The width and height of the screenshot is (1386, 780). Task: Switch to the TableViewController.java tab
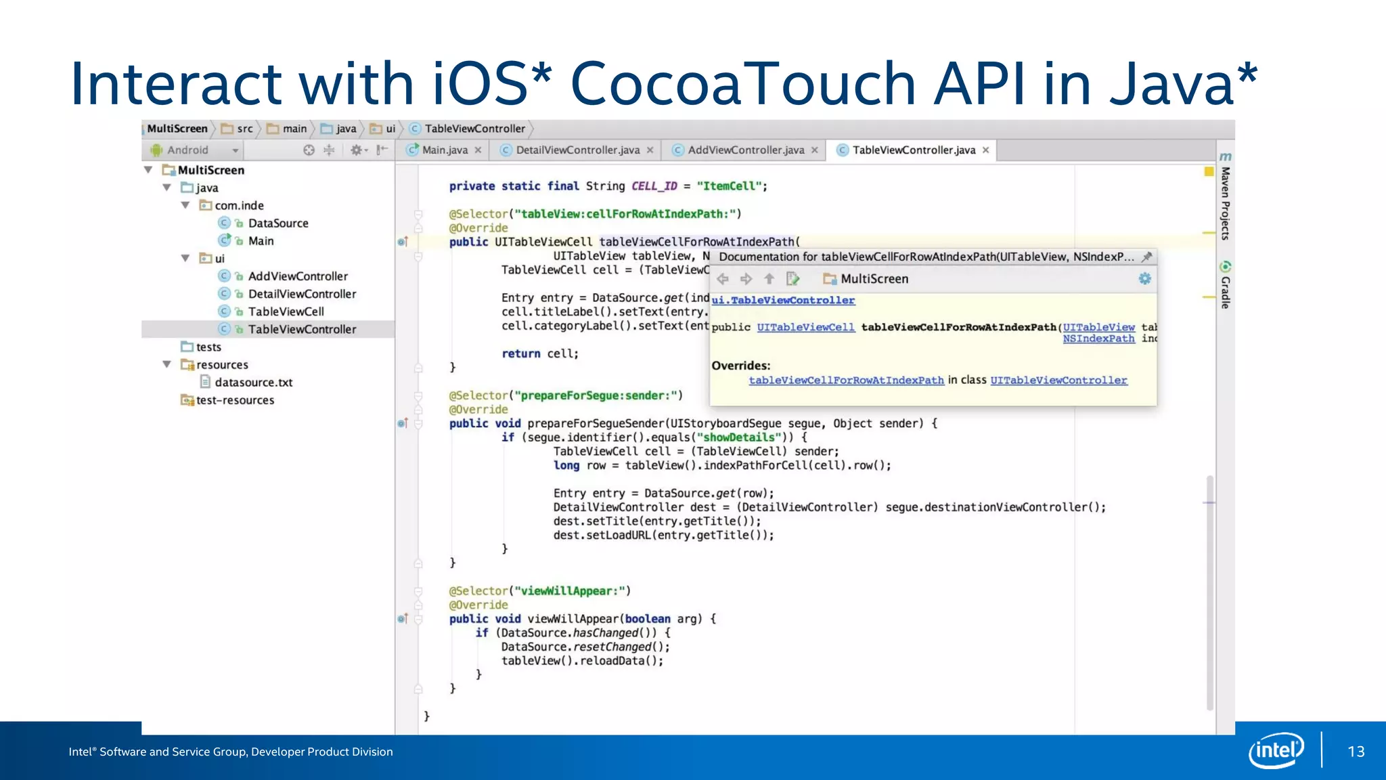click(914, 150)
